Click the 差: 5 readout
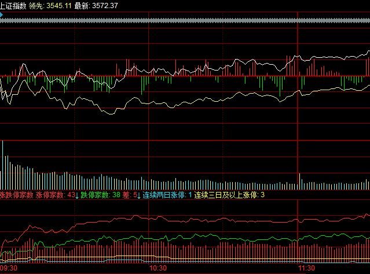The width and height of the screenshot is (370, 274). (130, 195)
